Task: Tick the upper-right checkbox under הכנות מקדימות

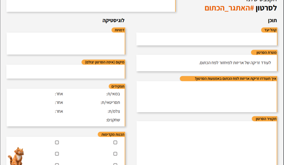Action: pyautogui.click(x=115, y=142)
